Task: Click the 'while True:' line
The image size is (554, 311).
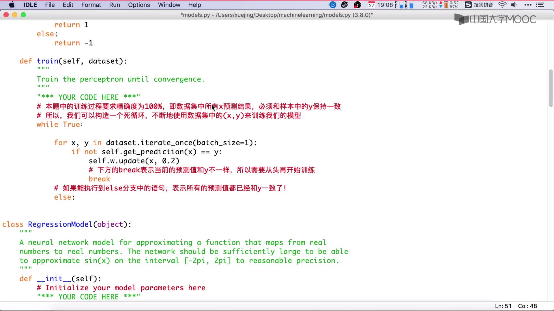Action: click(x=60, y=124)
